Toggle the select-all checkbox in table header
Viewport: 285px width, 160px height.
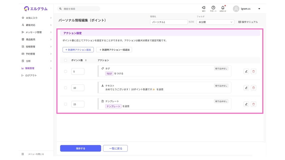[x=65, y=60]
